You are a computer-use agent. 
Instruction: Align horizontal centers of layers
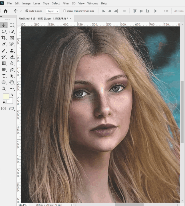pos(110,11)
